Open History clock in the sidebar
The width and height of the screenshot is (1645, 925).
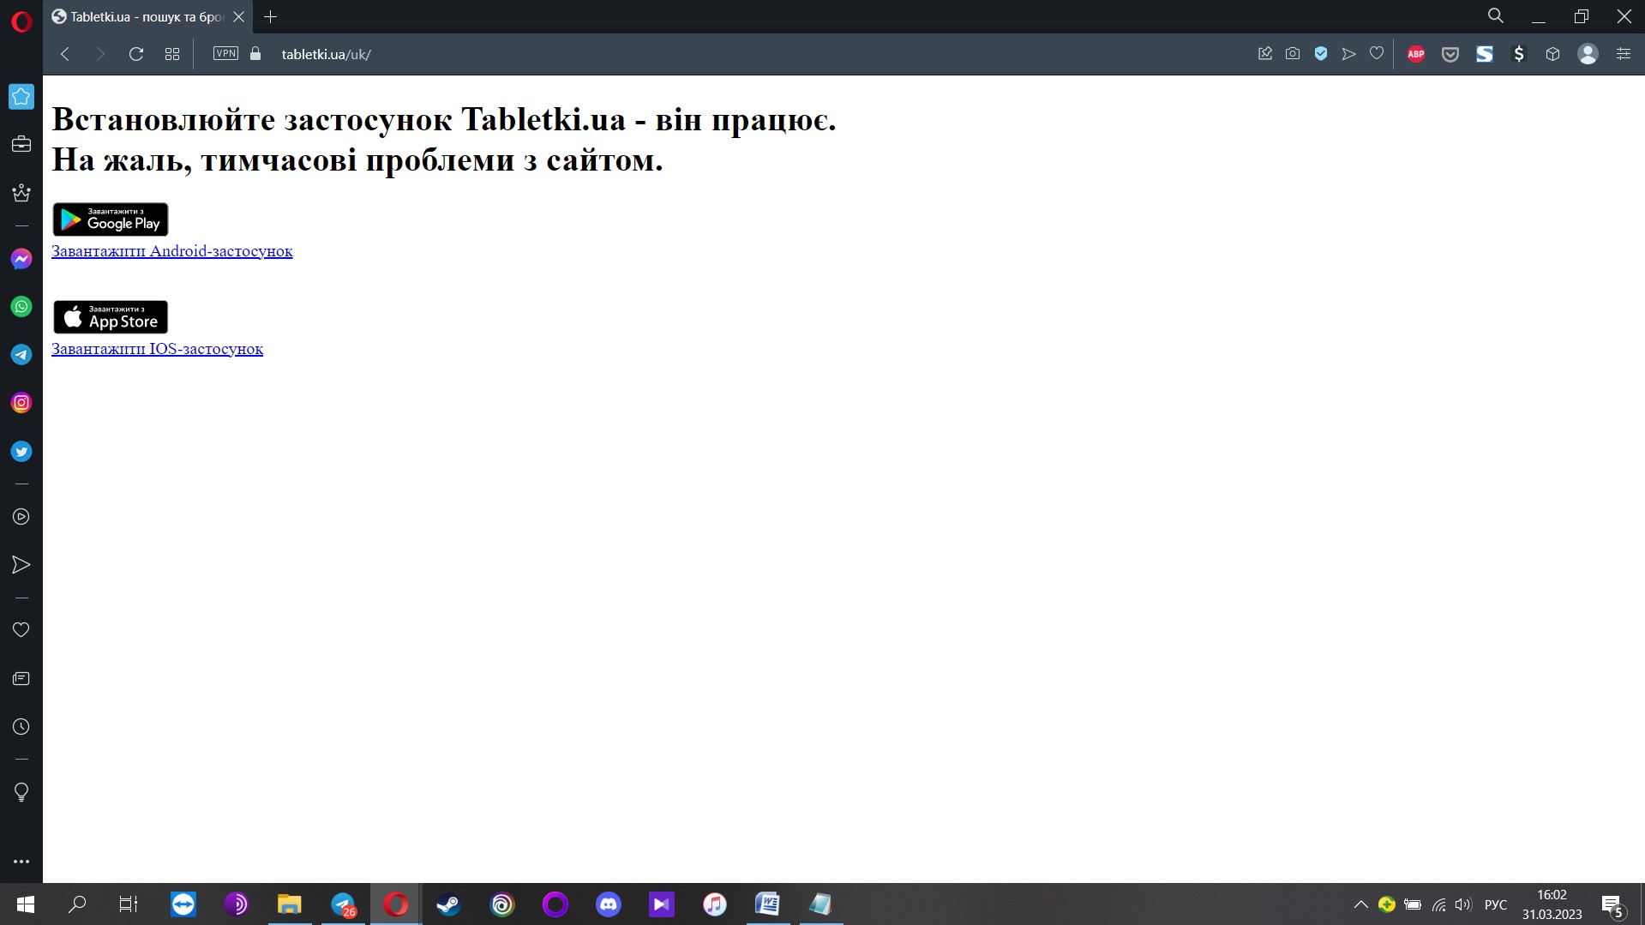21,727
